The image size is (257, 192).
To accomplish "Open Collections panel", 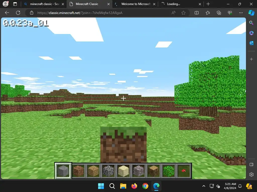I will 219,13.
